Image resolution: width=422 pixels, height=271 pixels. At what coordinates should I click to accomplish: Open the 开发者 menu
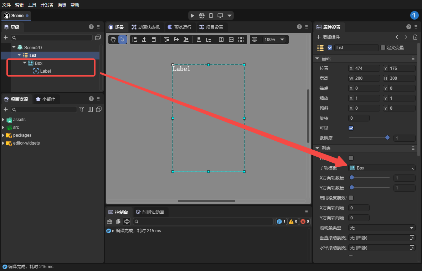(x=47, y=5)
